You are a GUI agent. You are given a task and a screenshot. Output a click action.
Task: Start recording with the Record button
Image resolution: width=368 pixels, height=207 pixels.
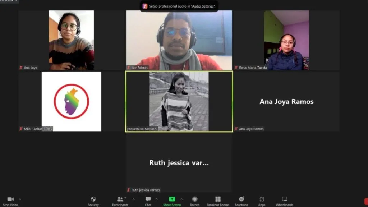(x=194, y=199)
